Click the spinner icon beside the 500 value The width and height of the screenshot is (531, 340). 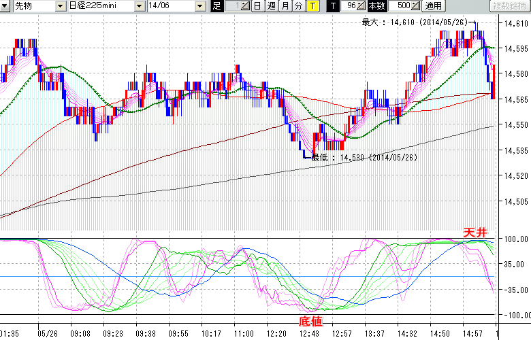pyautogui.click(x=415, y=6)
